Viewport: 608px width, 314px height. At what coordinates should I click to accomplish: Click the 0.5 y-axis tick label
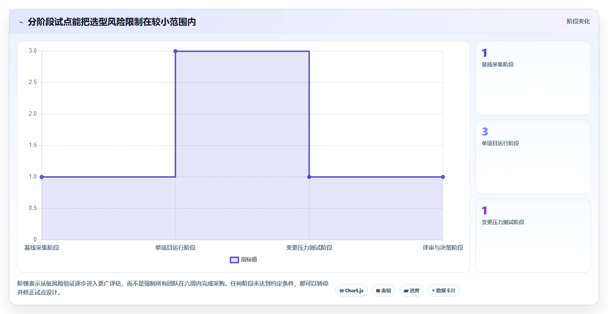click(x=33, y=208)
